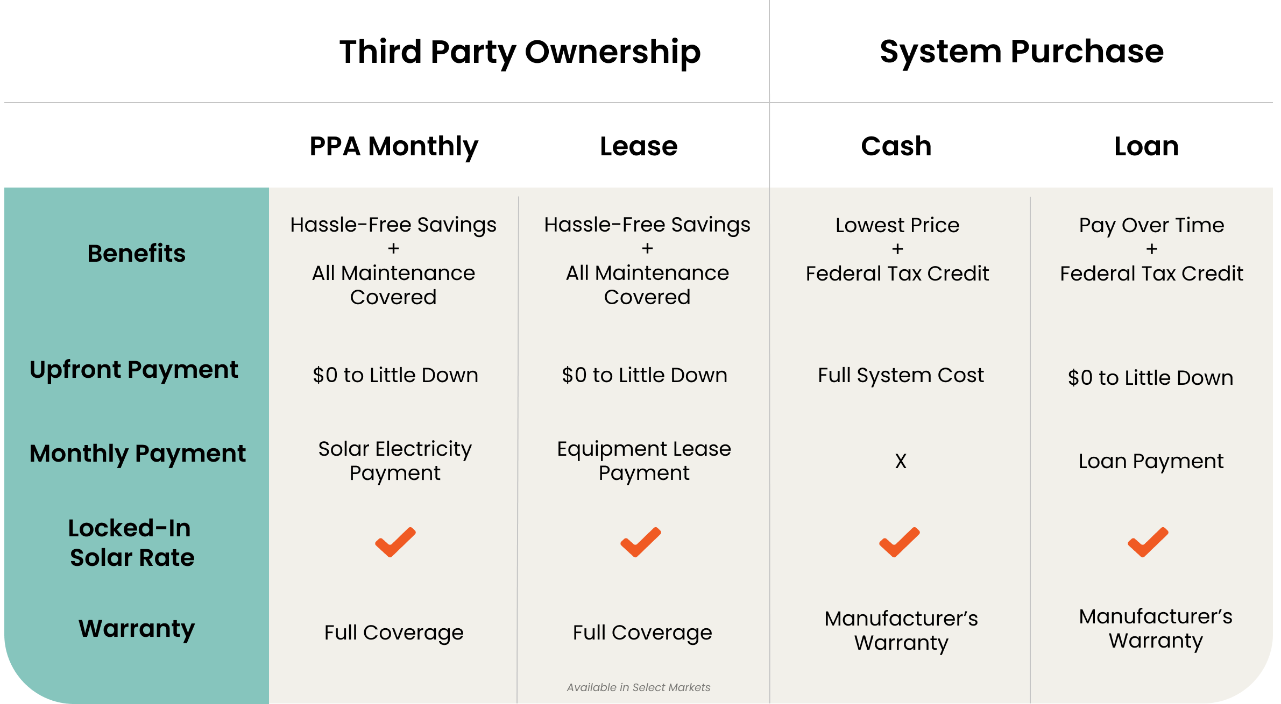1281x704 pixels.
Task: Select the Upfront Payment row label
Action: pyautogui.click(x=134, y=370)
